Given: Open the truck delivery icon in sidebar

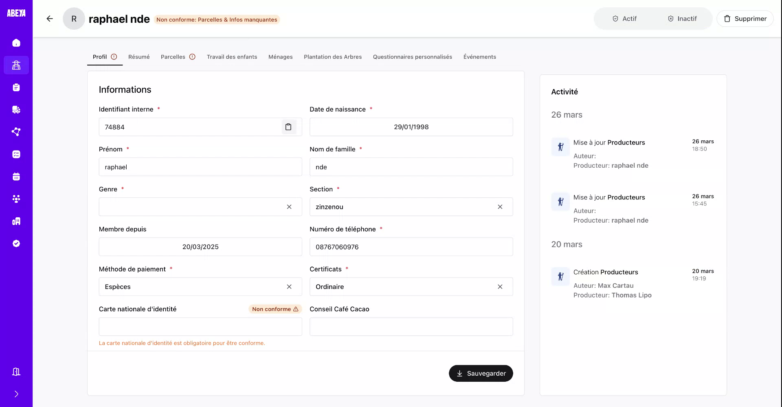Looking at the screenshot, I should [16, 109].
